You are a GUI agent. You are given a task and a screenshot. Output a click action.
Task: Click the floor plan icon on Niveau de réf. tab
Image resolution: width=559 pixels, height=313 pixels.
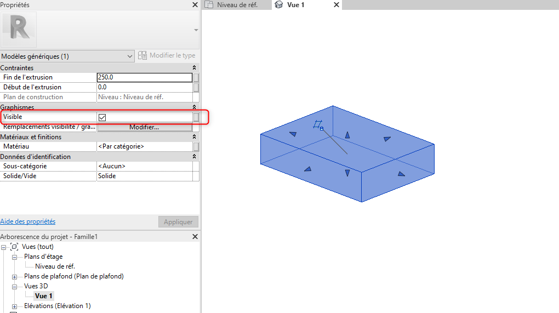pyautogui.click(x=209, y=5)
